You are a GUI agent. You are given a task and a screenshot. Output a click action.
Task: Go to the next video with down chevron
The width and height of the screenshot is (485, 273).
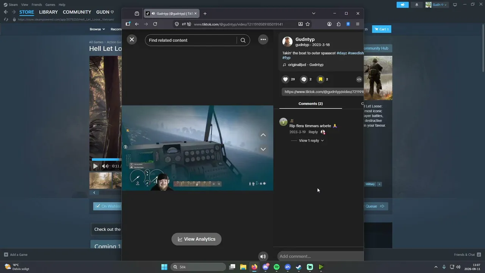[x=263, y=149]
